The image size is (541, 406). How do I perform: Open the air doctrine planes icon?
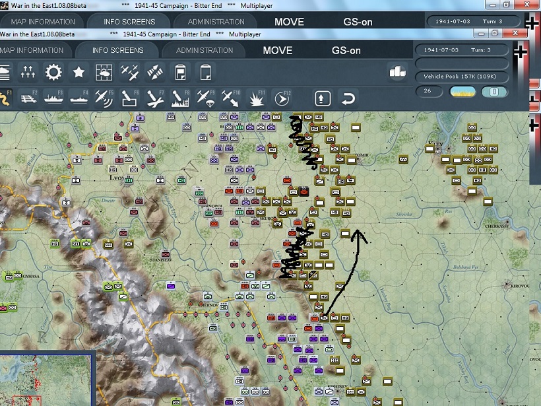tap(129, 72)
